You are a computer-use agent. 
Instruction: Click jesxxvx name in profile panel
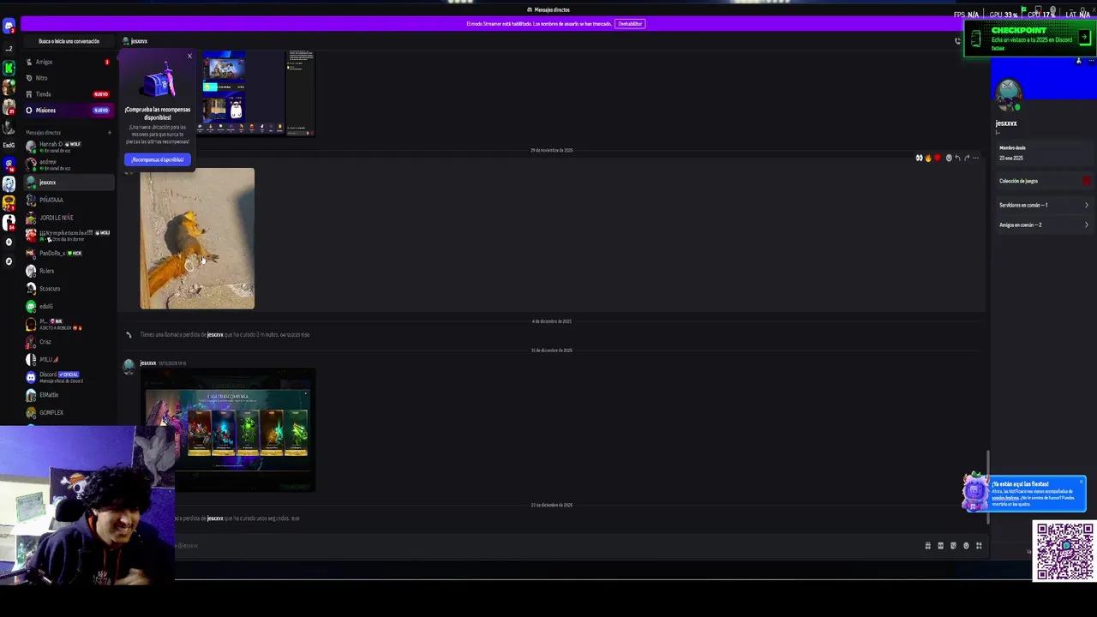coord(1006,123)
